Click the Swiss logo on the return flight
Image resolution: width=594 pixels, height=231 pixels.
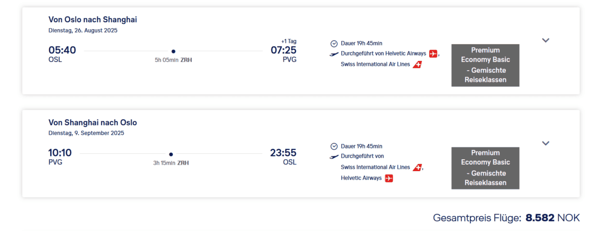point(417,167)
